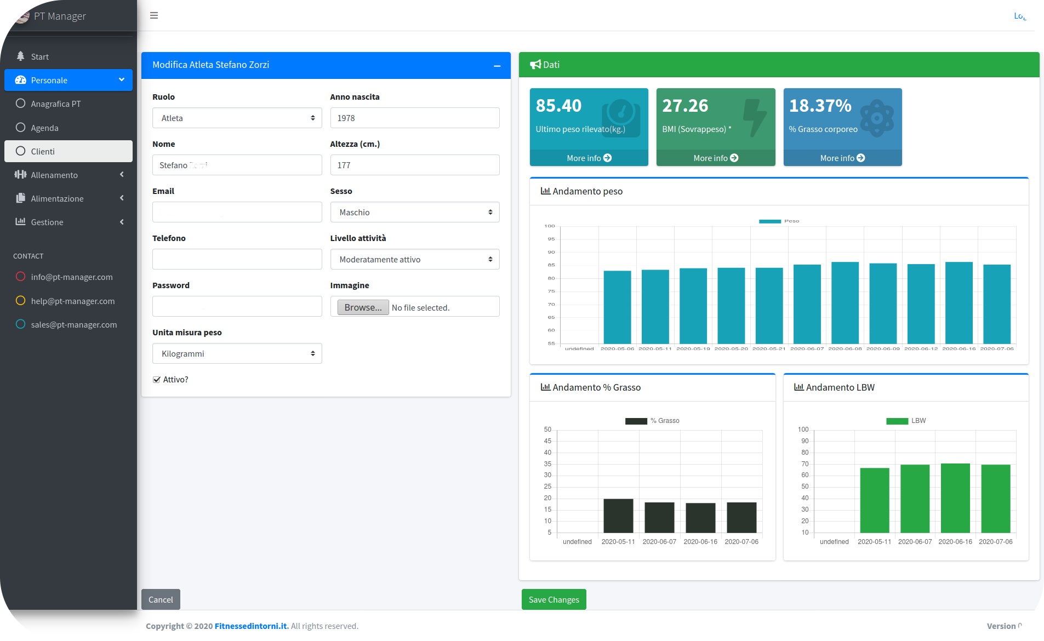The image size is (1044, 641).
Task: Toggle the Attivo? checkbox
Action: (x=157, y=380)
